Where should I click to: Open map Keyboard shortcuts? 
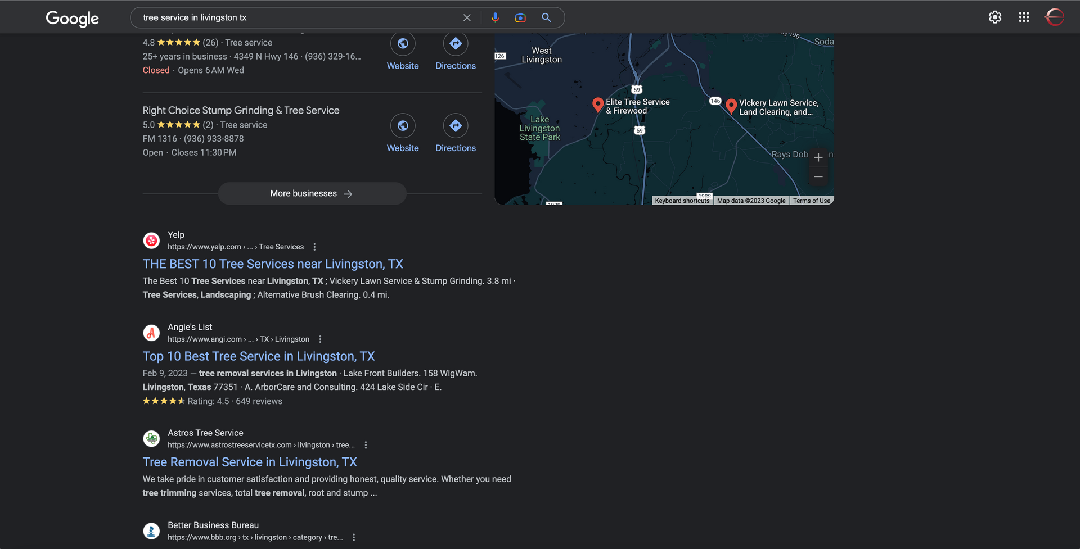(x=682, y=201)
